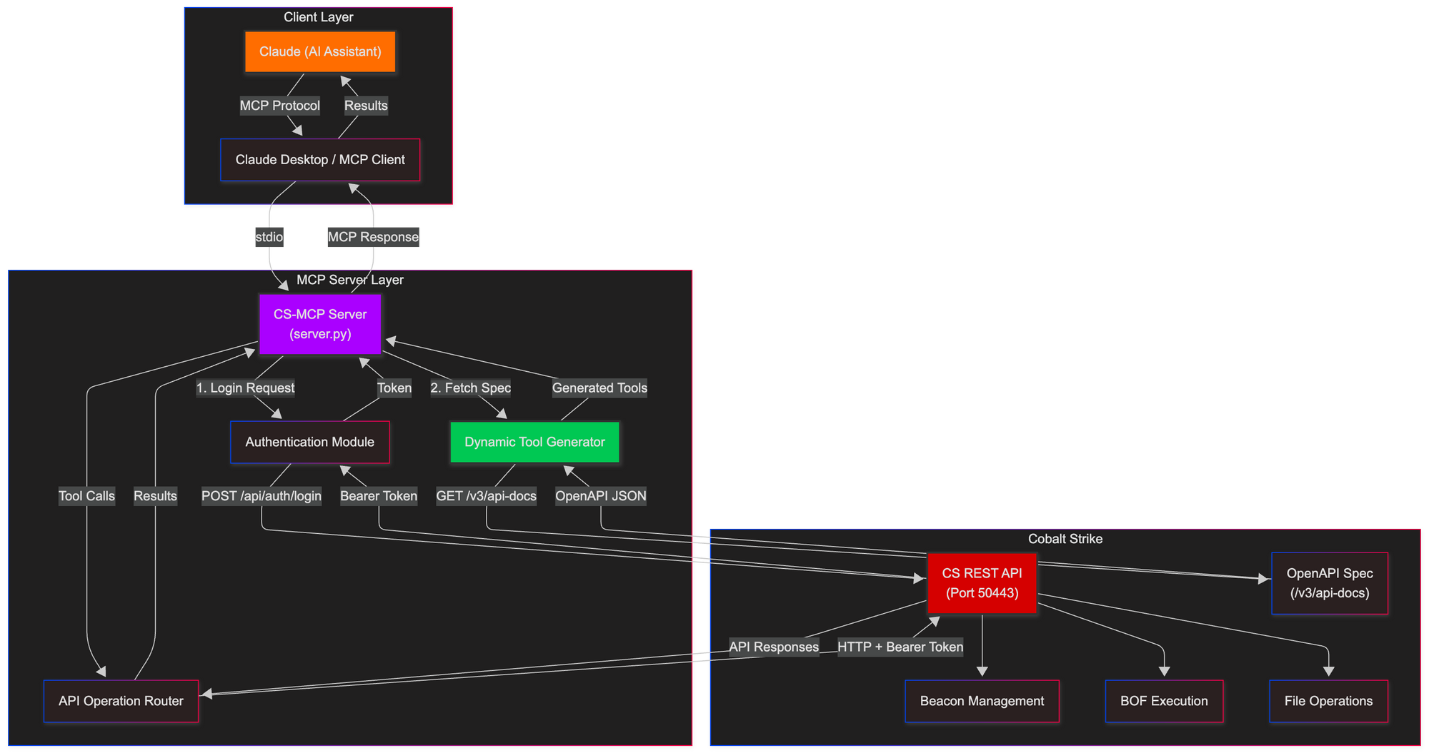Select the GET /v3/api-docs label
1429x753 pixels.
pyautogui.click(x=486, y=496)
